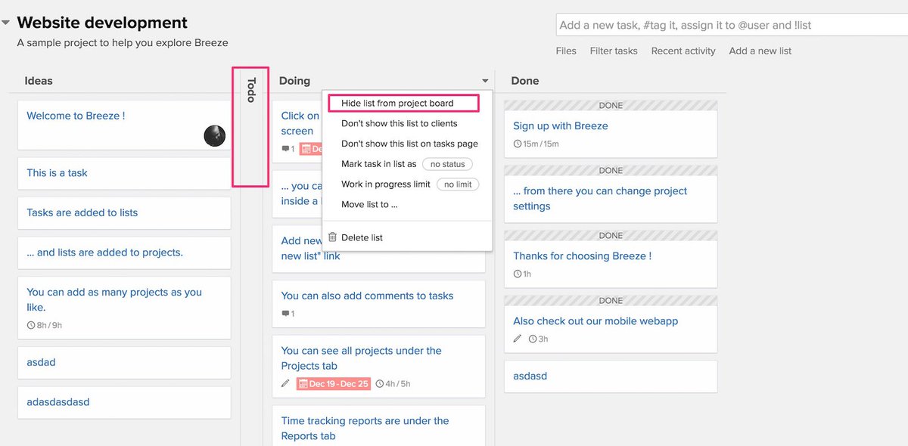This screenshot has height=446, width=908.
Task: Collapse the Website development project triangle
Action: 6,23
